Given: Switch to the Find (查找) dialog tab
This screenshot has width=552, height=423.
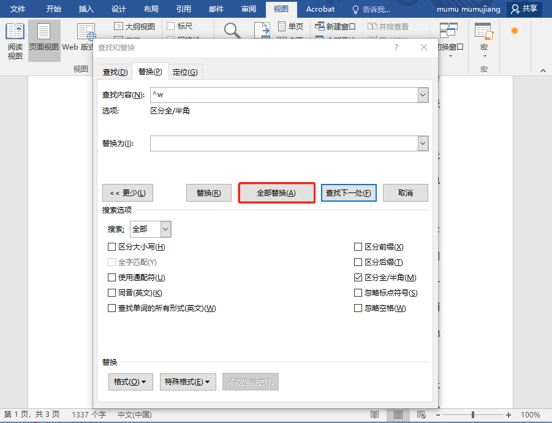Looking at the screenshot, I should (115, 72).
